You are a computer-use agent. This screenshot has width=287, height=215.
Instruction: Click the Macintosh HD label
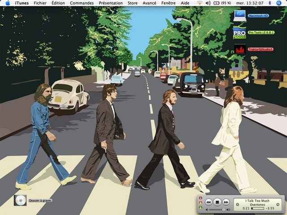(258, 16)
